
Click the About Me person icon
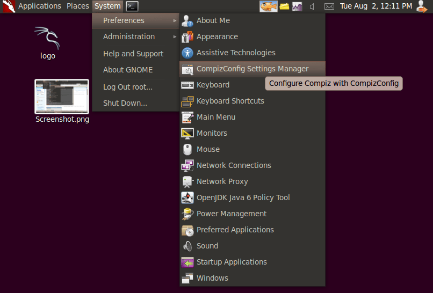tap(187, 21)
